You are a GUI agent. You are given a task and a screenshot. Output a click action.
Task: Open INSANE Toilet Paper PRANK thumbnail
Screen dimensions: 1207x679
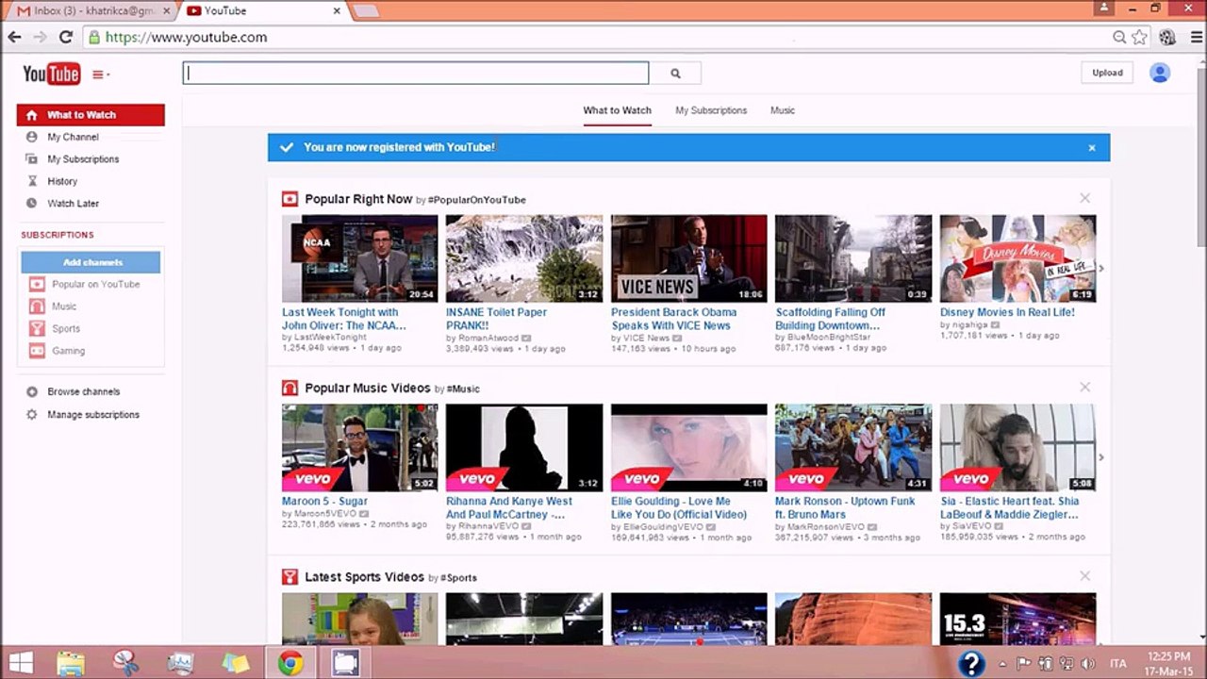pos(524,258)
